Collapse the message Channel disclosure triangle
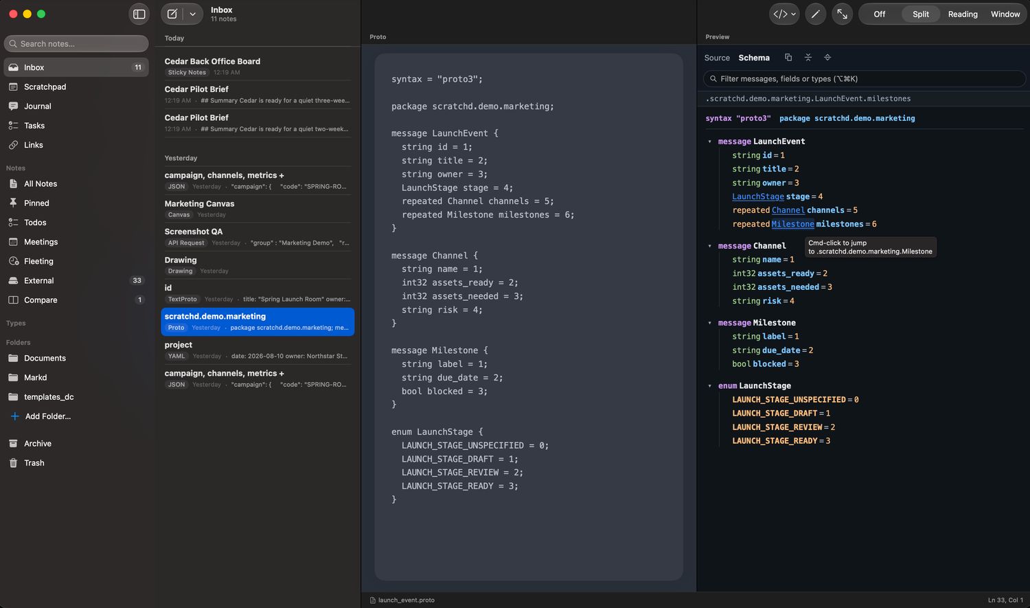The height and width of the screenshot is (608, 1030). point(710,246)
